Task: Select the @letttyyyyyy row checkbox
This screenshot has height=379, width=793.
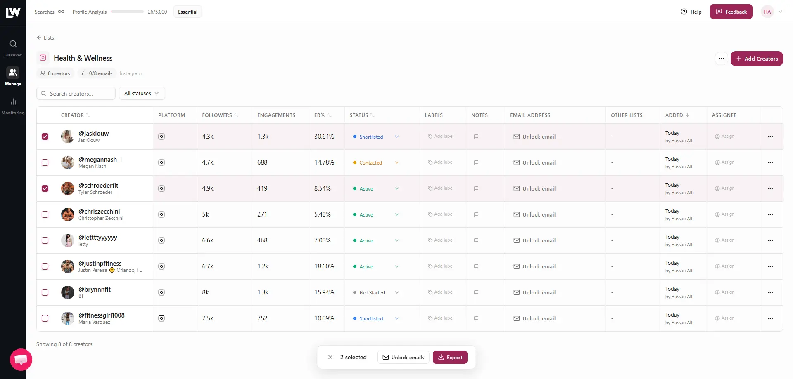Action: 45,240
